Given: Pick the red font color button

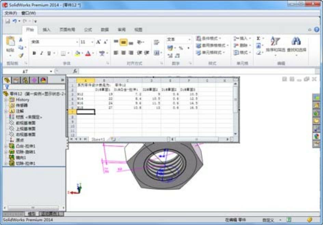Looking at the screenshot, I should [88, 53].
